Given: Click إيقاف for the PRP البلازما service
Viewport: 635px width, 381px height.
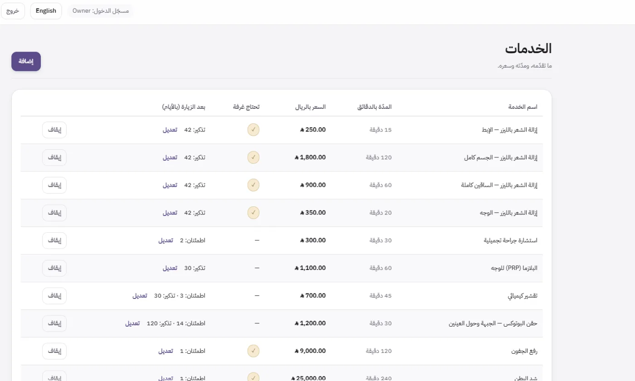Looking at the screenshot, I should pos(54,268).
